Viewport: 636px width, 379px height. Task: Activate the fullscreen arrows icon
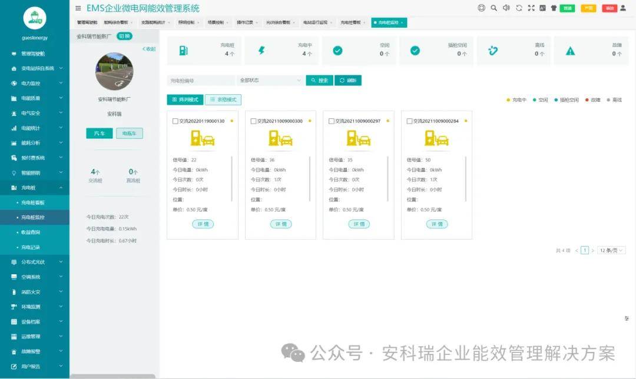click(531, 8)
